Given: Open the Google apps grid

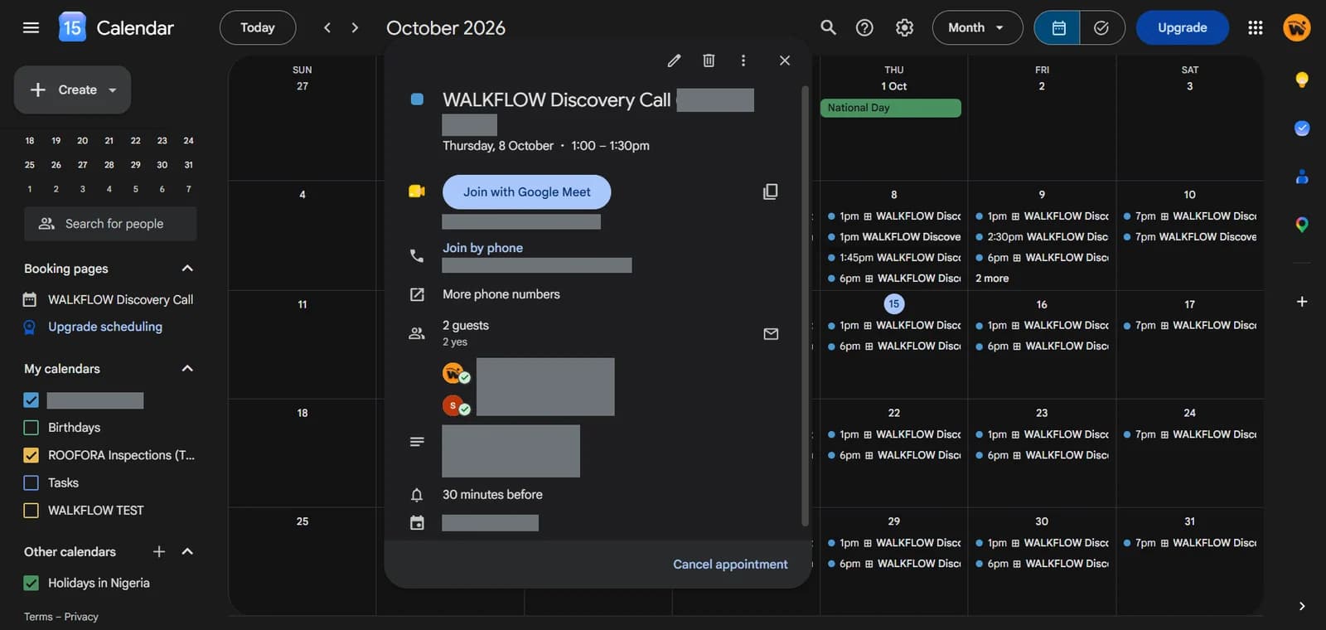Looking at the screenshot, I should [1256, 27].
